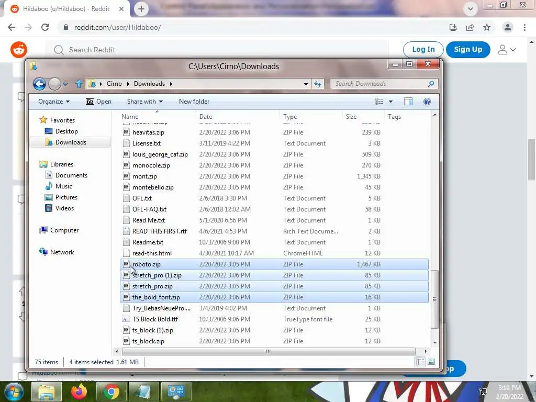The image size is (536, 402).
Task: Click the Reddit Sign Up button
Action: point(468,50)
